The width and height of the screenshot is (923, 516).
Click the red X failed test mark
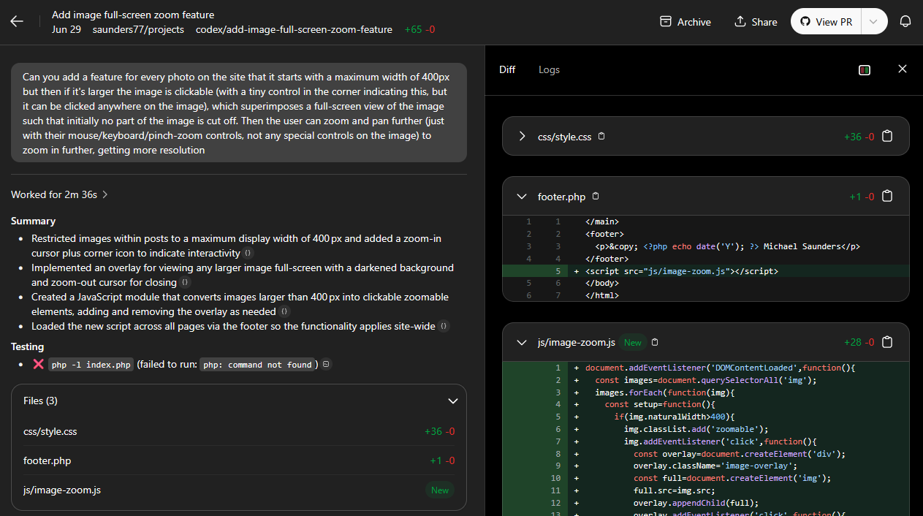(x=39, y=364)
